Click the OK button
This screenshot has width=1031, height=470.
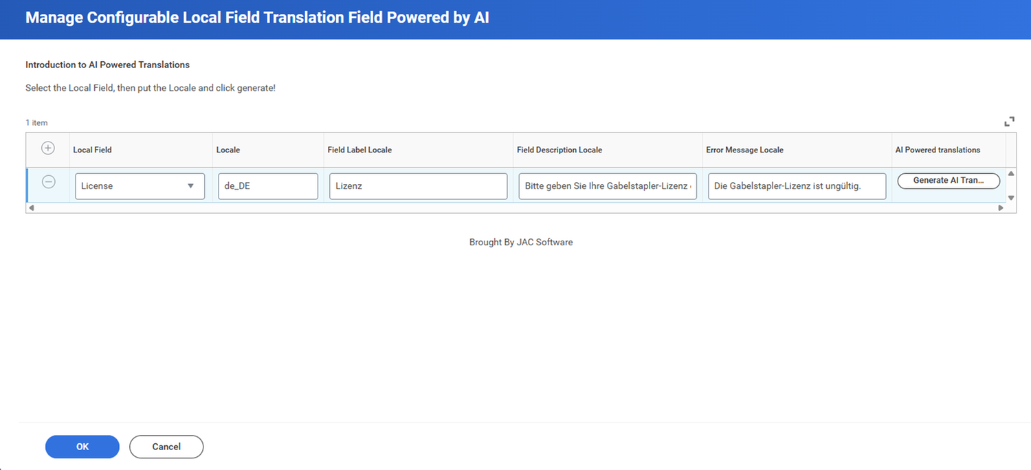(x=82, y=447)
